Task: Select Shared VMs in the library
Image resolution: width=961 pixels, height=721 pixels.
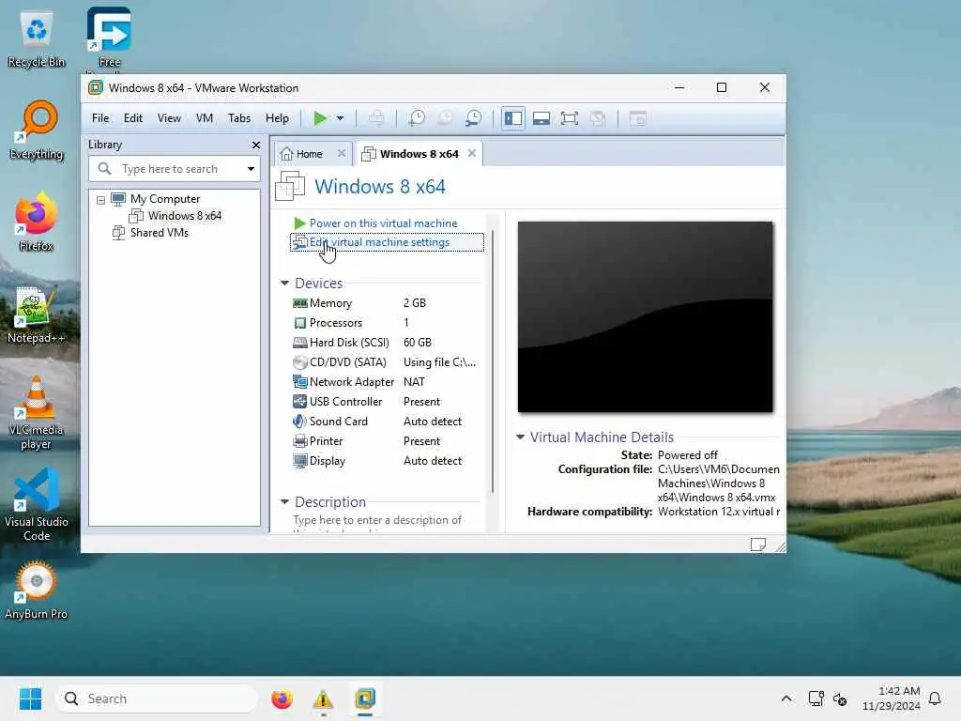Action: 159,233
